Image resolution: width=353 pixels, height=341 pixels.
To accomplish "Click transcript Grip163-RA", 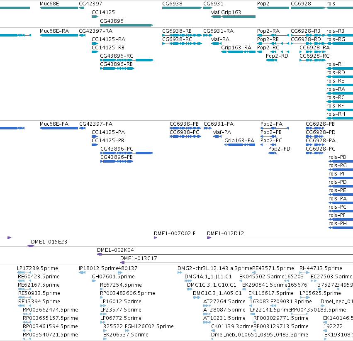I will point(236,47).
